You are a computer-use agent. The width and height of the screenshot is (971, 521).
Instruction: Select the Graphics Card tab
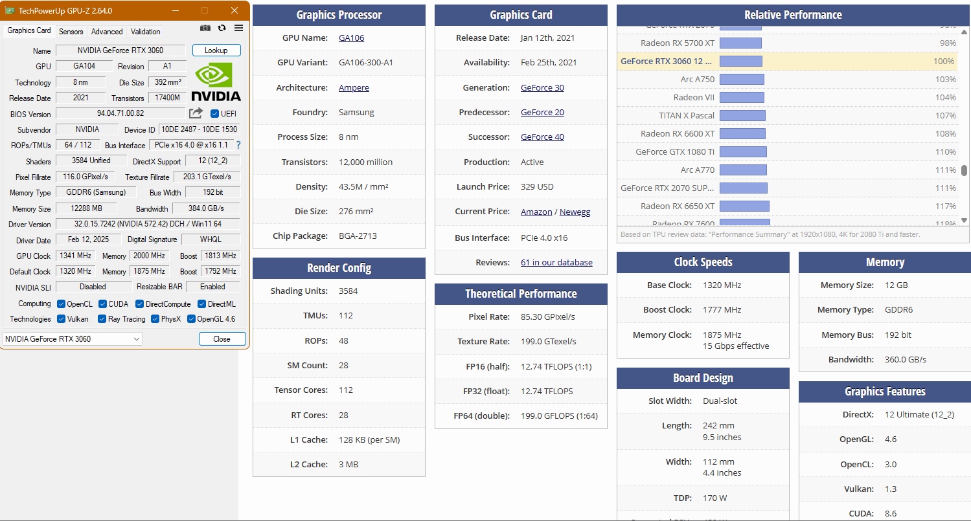pos(29,30)
